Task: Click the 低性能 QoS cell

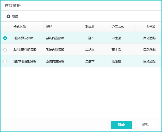Action: [116, 61]
